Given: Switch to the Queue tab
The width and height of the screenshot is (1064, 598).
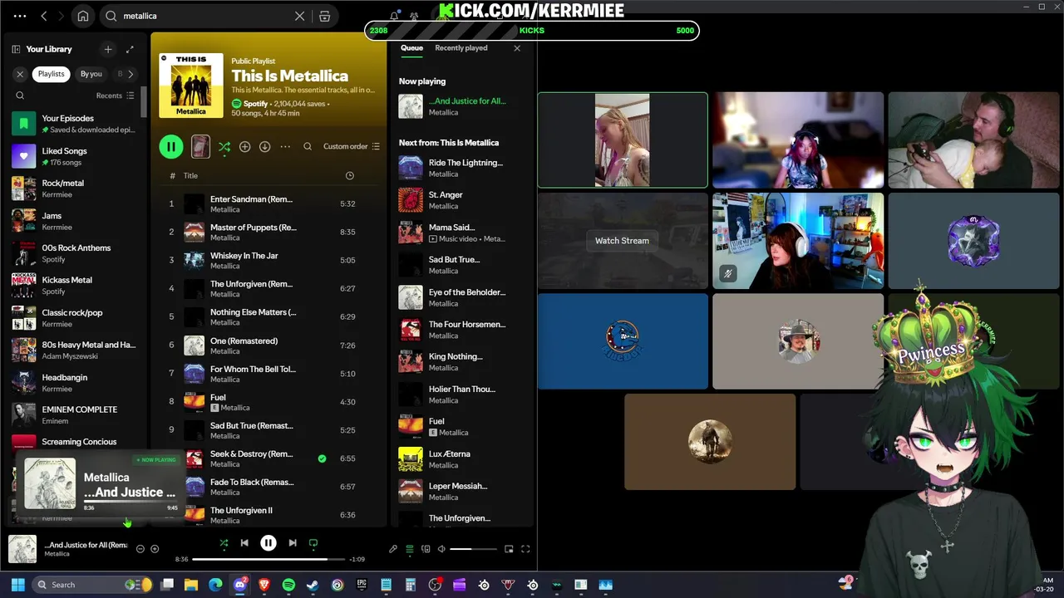Looking at the screenshot, I should pyautogui.click(x=411, y=48).
